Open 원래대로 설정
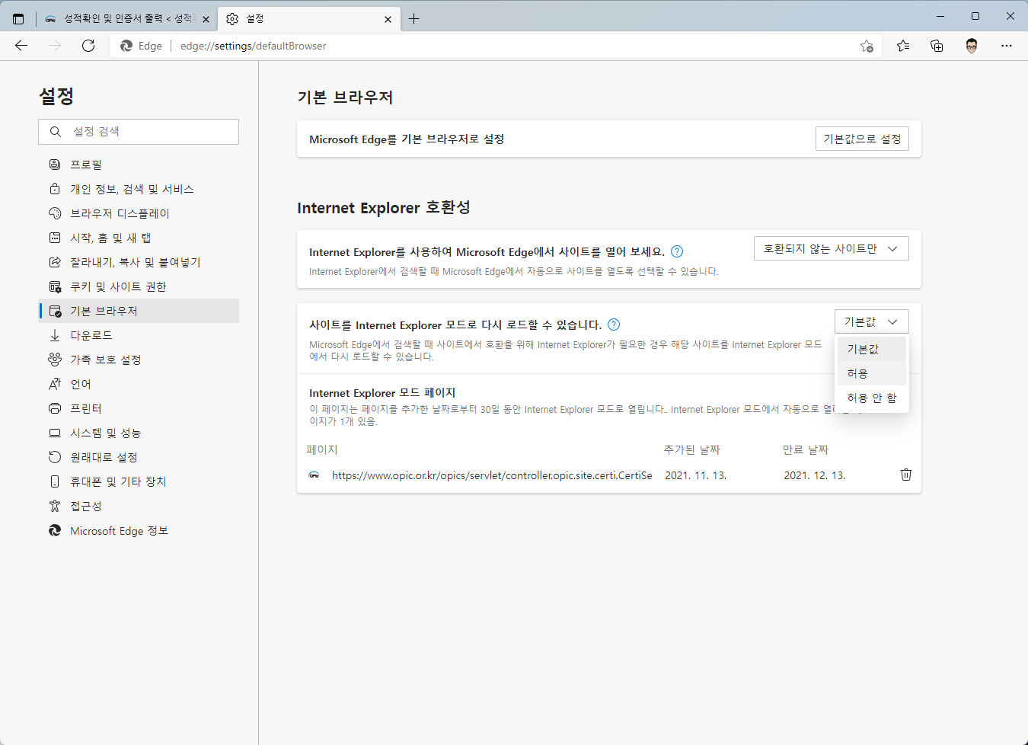This screenshot has height=745, width=1028. point(139,457)
